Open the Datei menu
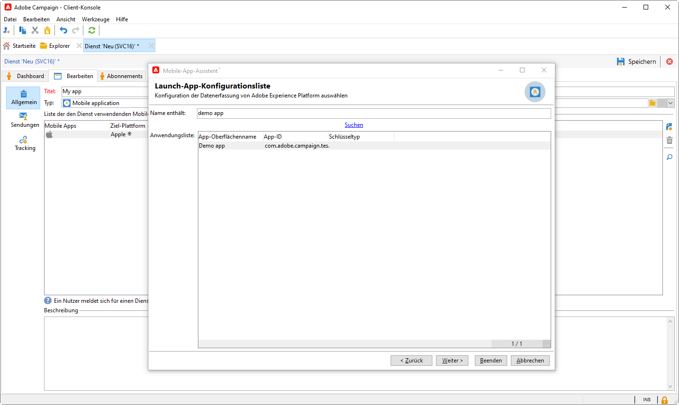679x405 pixels. 10,19
